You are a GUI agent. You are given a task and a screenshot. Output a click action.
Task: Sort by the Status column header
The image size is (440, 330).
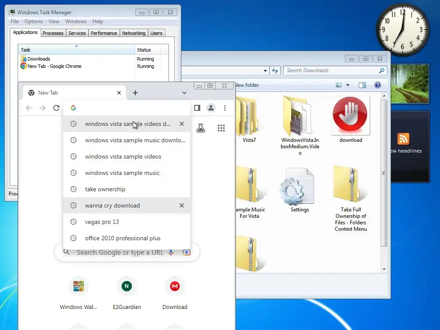(148, 50)
